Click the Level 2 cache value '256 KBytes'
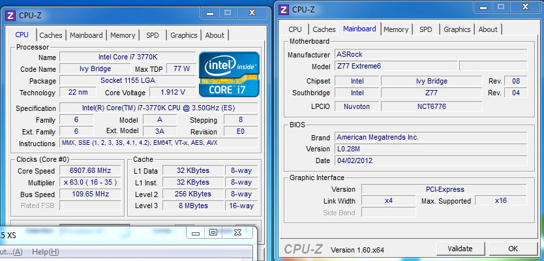 click(x=193, y=194)
